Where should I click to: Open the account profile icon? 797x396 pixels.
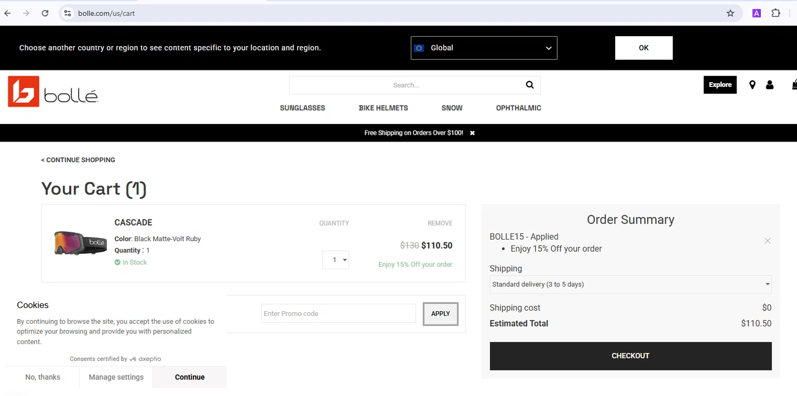point(769,85)
